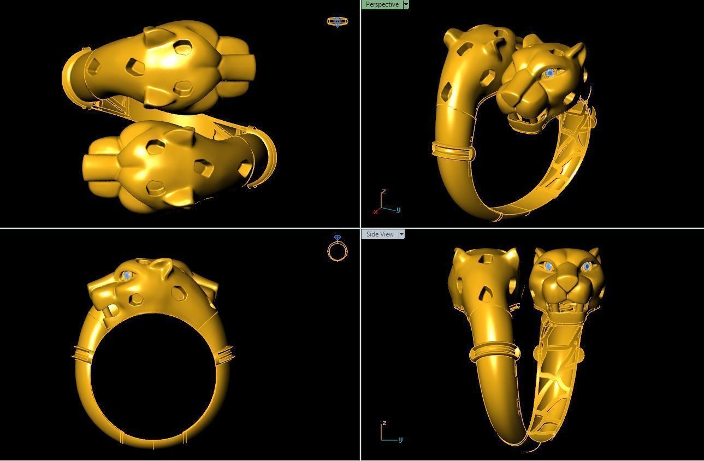Click the Perspective viewport label
704x461 pixels.
[382, 4]
